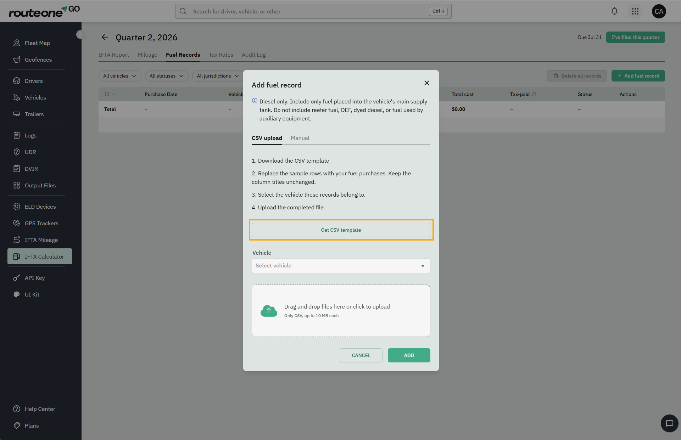Sort the table by ID column
Viewport: 681px width, 440px height.
pyautogui.click(x=110, y=94)
